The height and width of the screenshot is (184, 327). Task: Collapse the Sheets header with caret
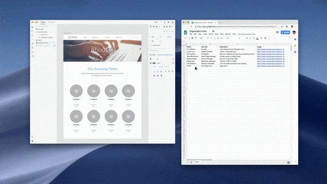coord(290,38)
